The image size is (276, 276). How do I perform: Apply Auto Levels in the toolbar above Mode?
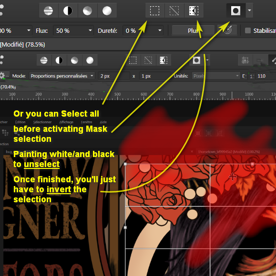[44, 60]
